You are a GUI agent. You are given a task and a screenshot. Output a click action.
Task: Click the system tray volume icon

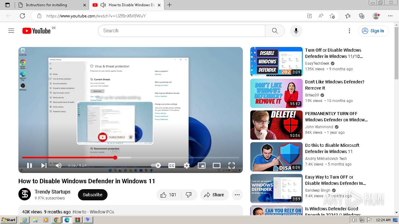pos(354,220)
